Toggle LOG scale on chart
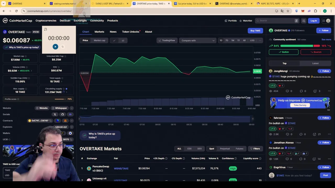The height and width of the screenshot is (188, 335). click(x=252, y=40)
